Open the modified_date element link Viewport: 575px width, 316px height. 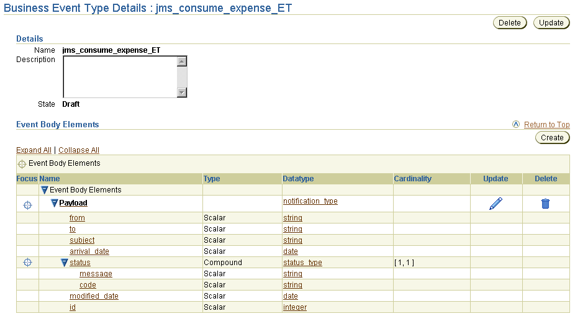click(x=94, y=296)
